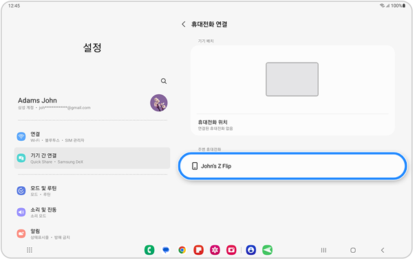Launch green paper-plane recent app
This screenshot has width=413, height=259.
click(x=267, y=250)
